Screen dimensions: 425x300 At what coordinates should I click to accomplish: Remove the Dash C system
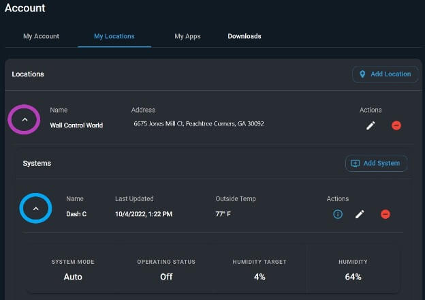coord(385,214)
